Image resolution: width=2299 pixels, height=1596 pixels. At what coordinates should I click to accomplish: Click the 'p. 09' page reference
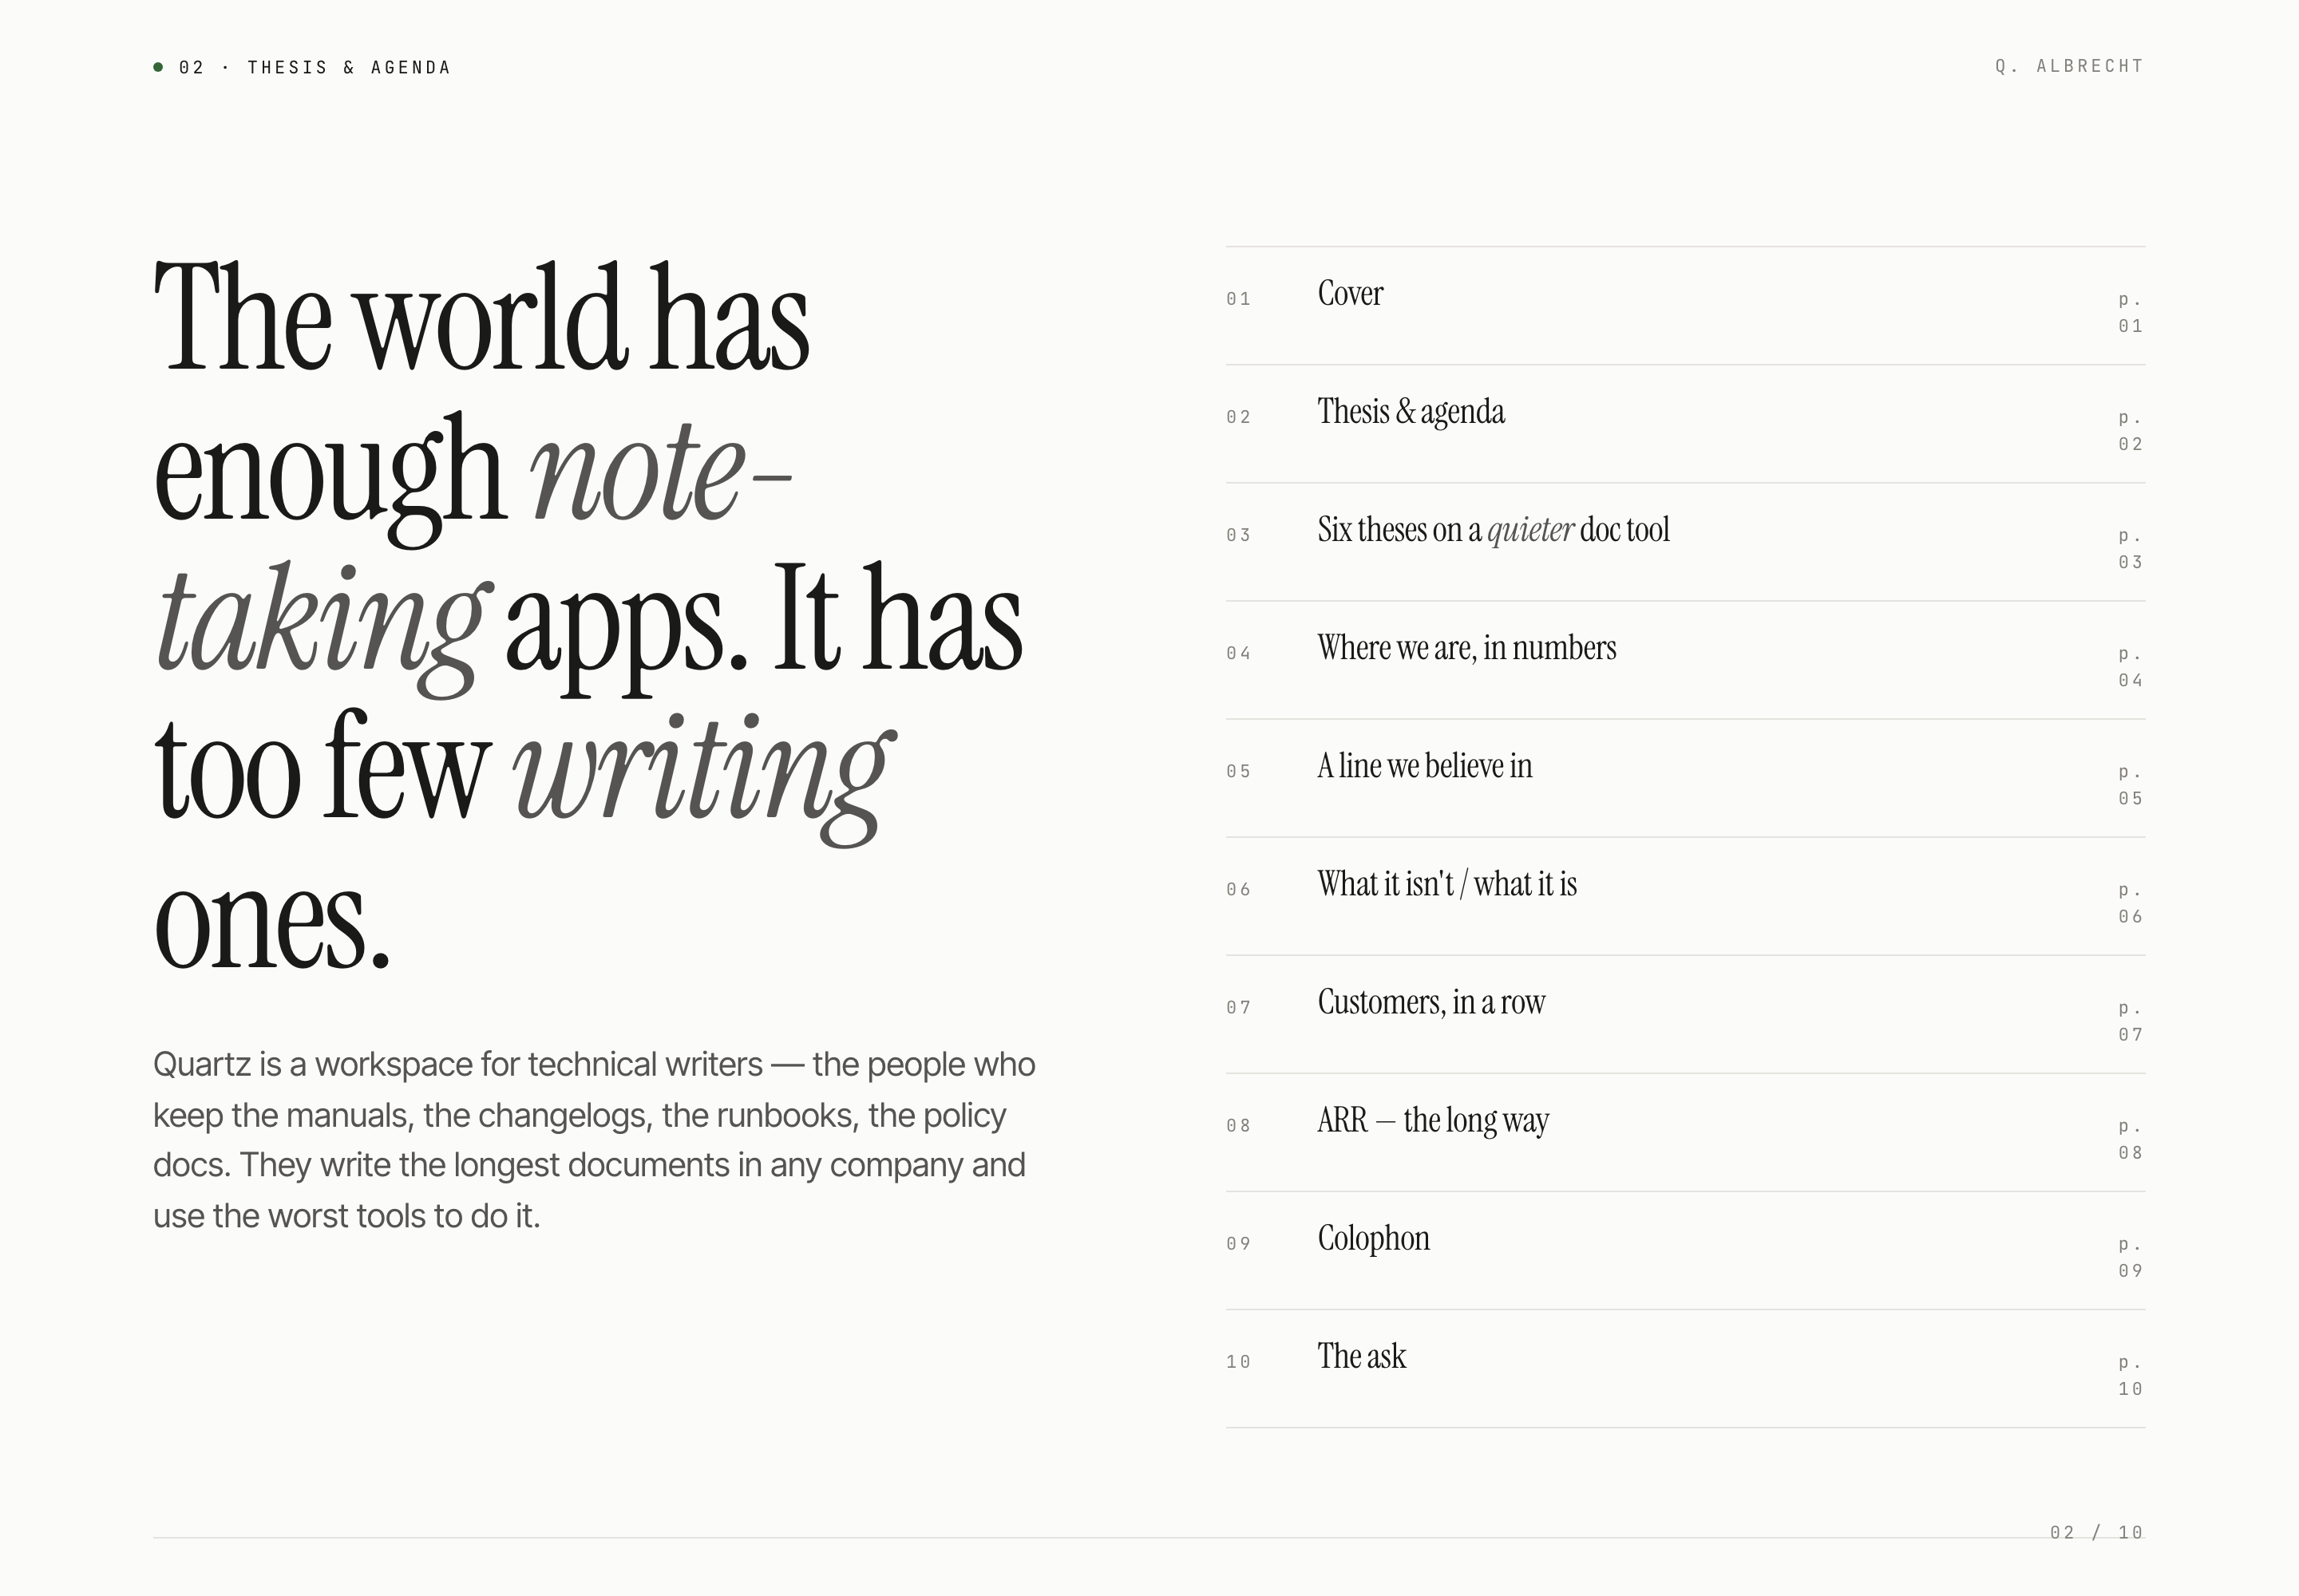(x=2130, y=1257)
